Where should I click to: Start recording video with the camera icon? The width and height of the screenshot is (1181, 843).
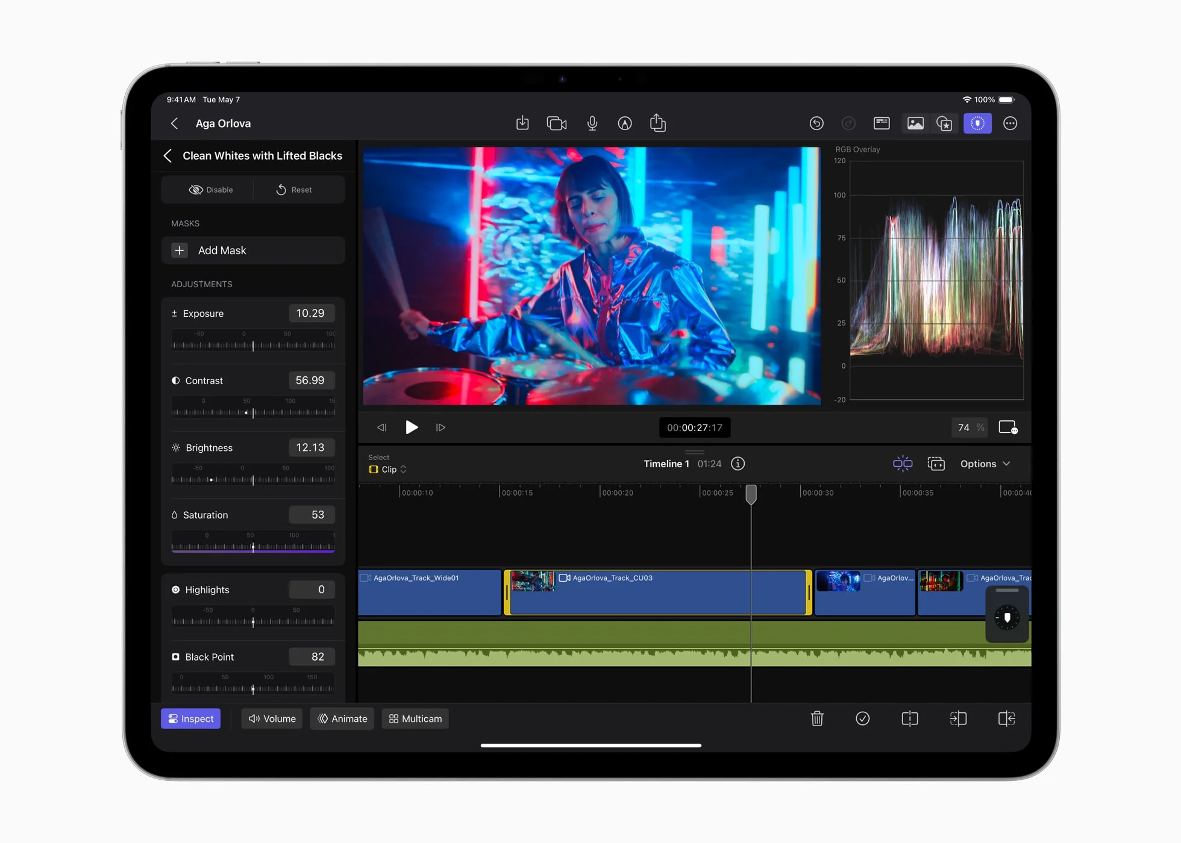556,123
